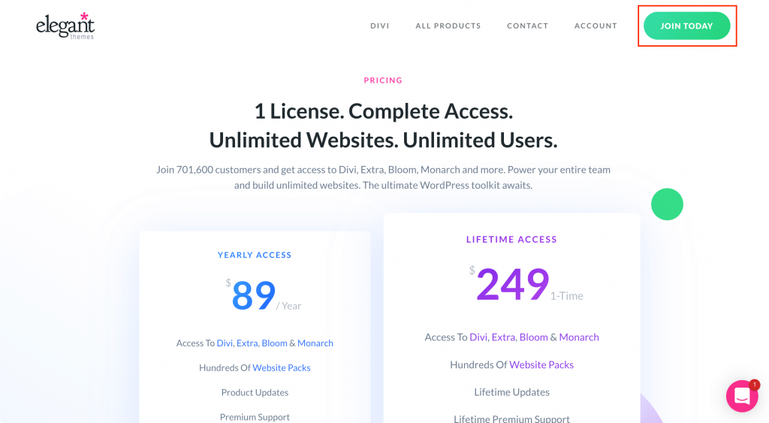Click the 89 per year price
Viewport: 769px width, 423px height.
coord(264,296)
